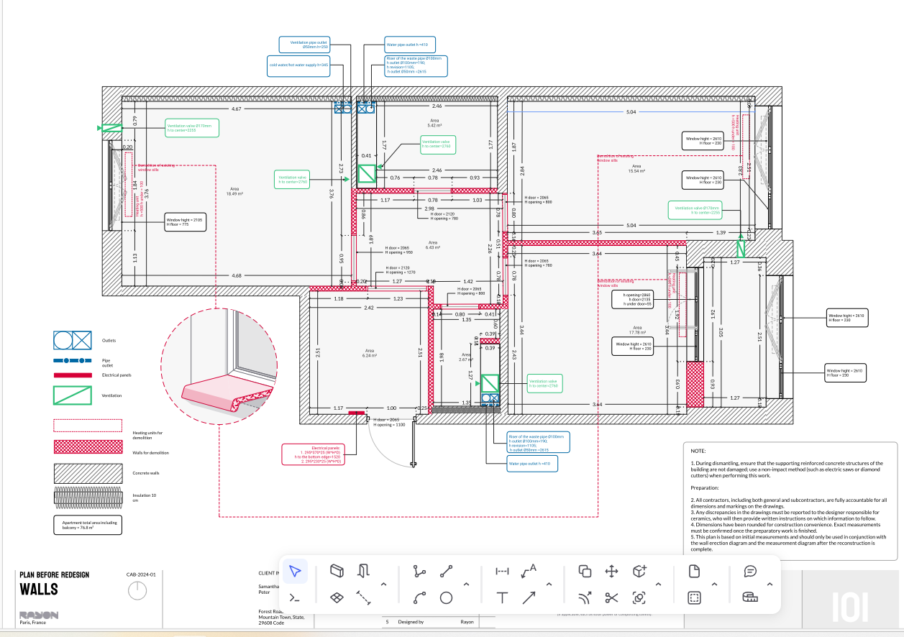Select the text tool
Viewport: 904px width, 637px height.
tap(502, 597)
